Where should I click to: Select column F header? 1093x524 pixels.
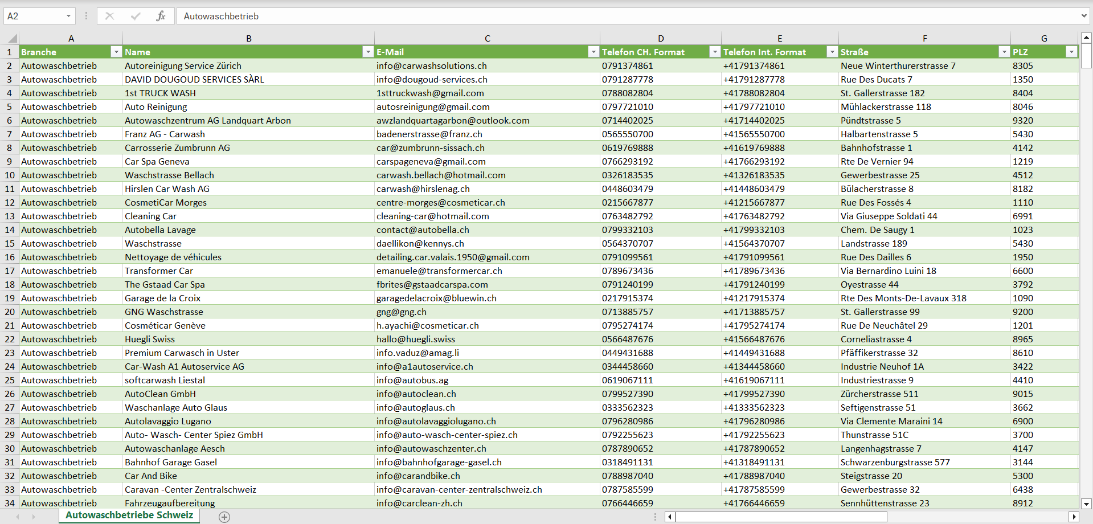pyautogui.click(x=924, y=39)
